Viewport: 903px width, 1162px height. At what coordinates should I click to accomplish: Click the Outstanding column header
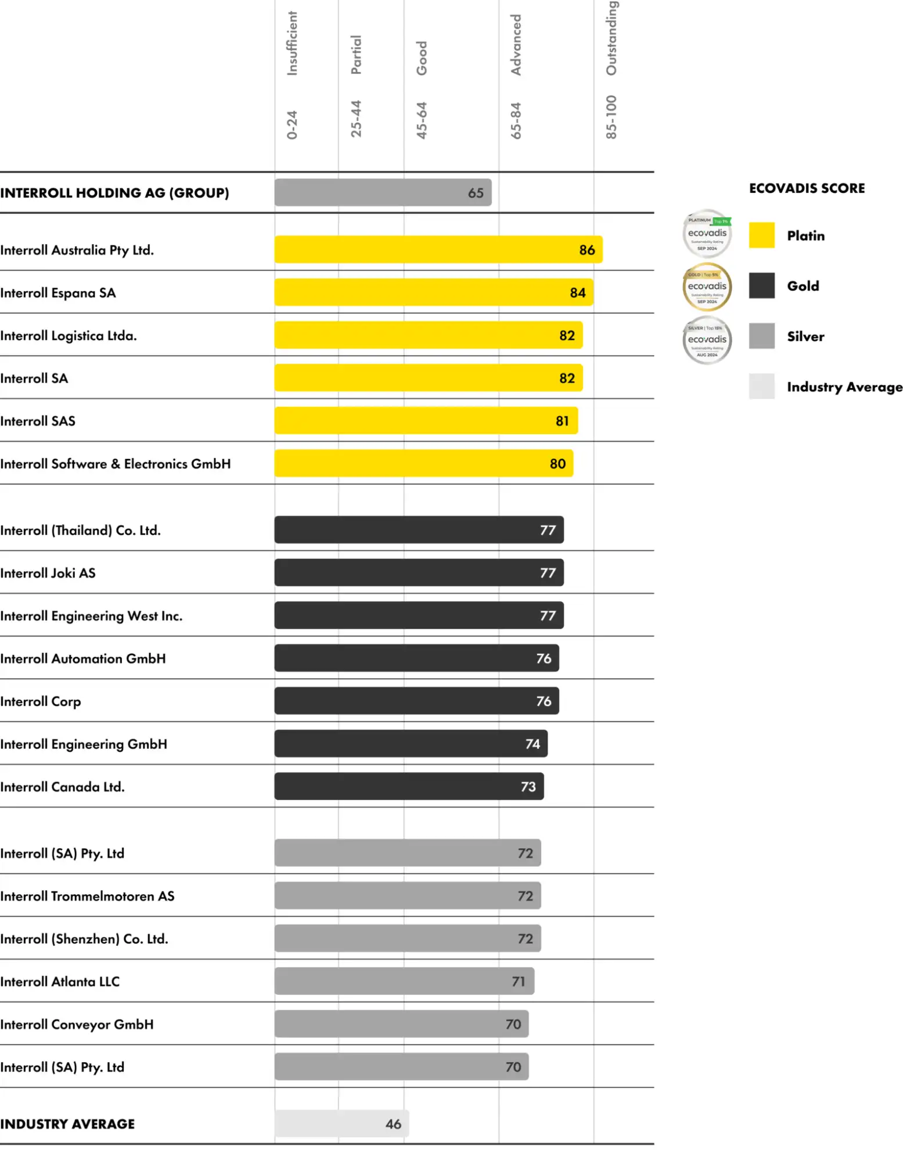[611, 38]
